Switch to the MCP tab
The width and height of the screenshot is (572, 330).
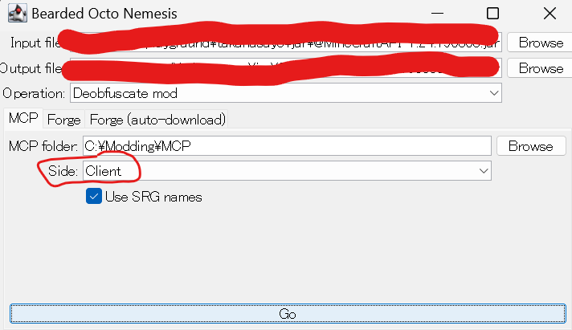23,120
